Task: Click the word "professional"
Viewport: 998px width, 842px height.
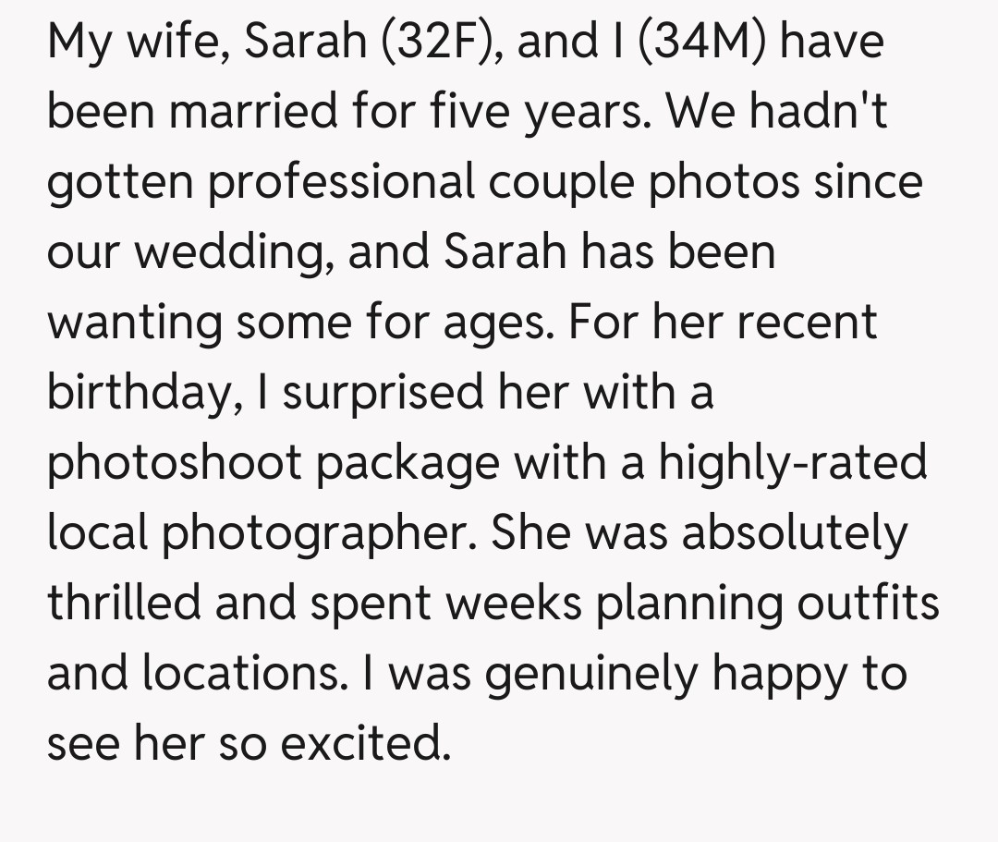Action: pyautogui.click(x=341, y=183)
